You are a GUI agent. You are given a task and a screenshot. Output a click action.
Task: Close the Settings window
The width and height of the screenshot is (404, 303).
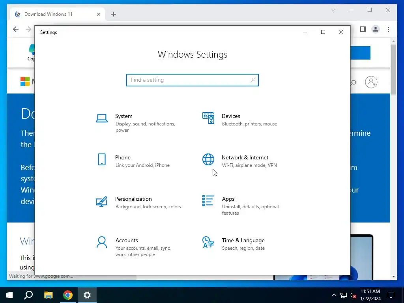tap(341, 32)
